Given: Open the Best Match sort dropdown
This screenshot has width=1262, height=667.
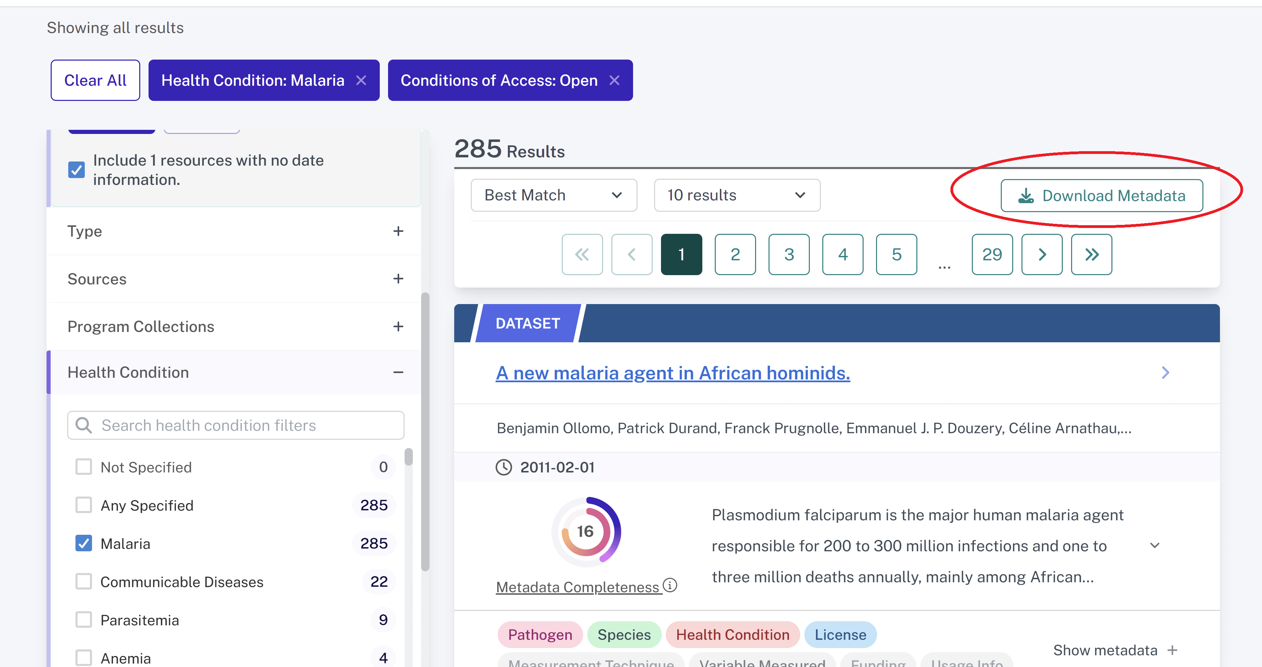Looking at the screenshot, I should (553, 195).
